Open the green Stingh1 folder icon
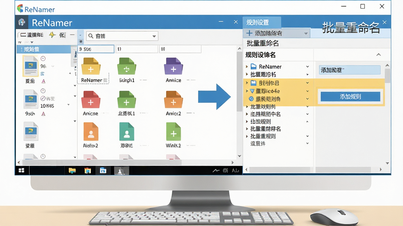This screenshot has width=403, height=226. coord(126,66)
